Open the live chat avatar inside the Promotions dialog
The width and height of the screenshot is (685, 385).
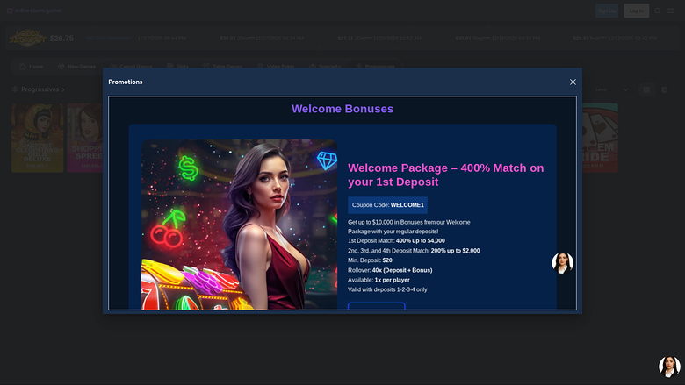[x=562, y=263]
